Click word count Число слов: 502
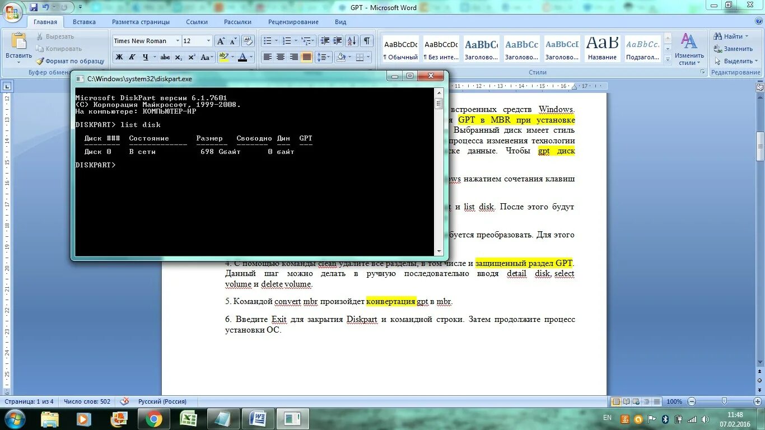The image size is (765, 430). 87,401
